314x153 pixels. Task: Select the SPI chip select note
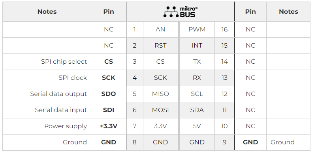tap(64, 62)
